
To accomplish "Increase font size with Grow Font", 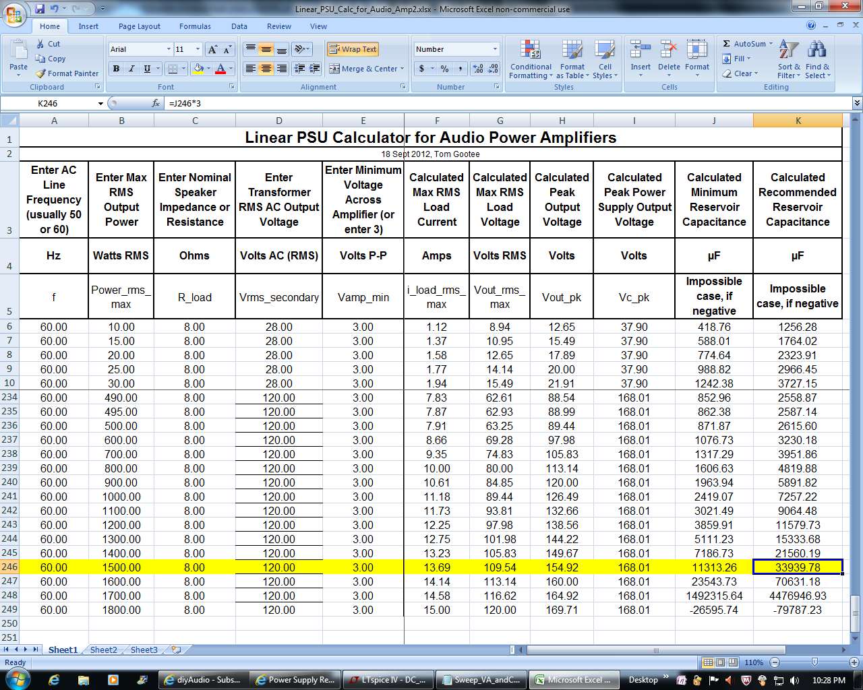I will tap(212, 49).
